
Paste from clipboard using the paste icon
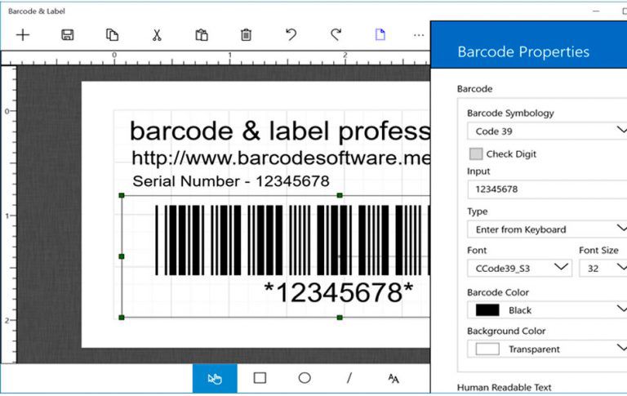coord(201,34)
